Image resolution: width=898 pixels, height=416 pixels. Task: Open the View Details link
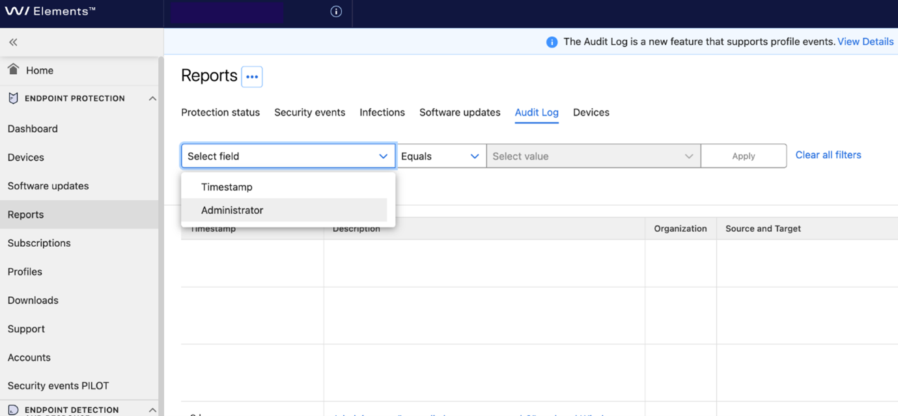point(865,42)
